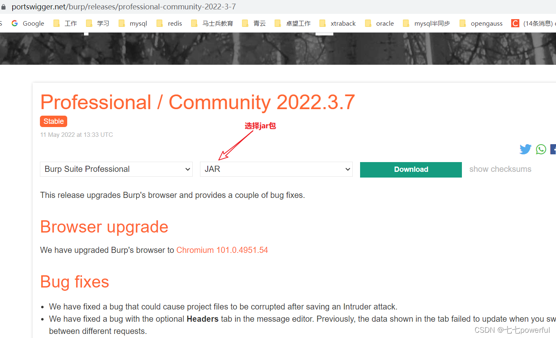Open the Burp Suite Professional product dropdown
This screenshot has height=338, width=556.
[x=116, y=169]
